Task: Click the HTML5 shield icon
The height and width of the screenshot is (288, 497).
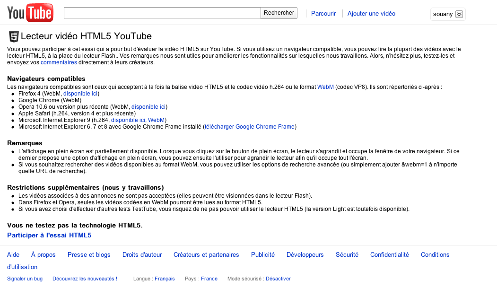Action: tap(14, 37)
